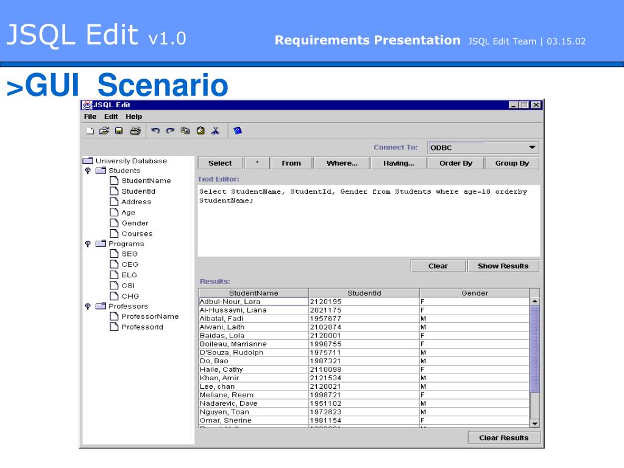Select the CEG program
624x468 pixels.
tap(130, 264)
